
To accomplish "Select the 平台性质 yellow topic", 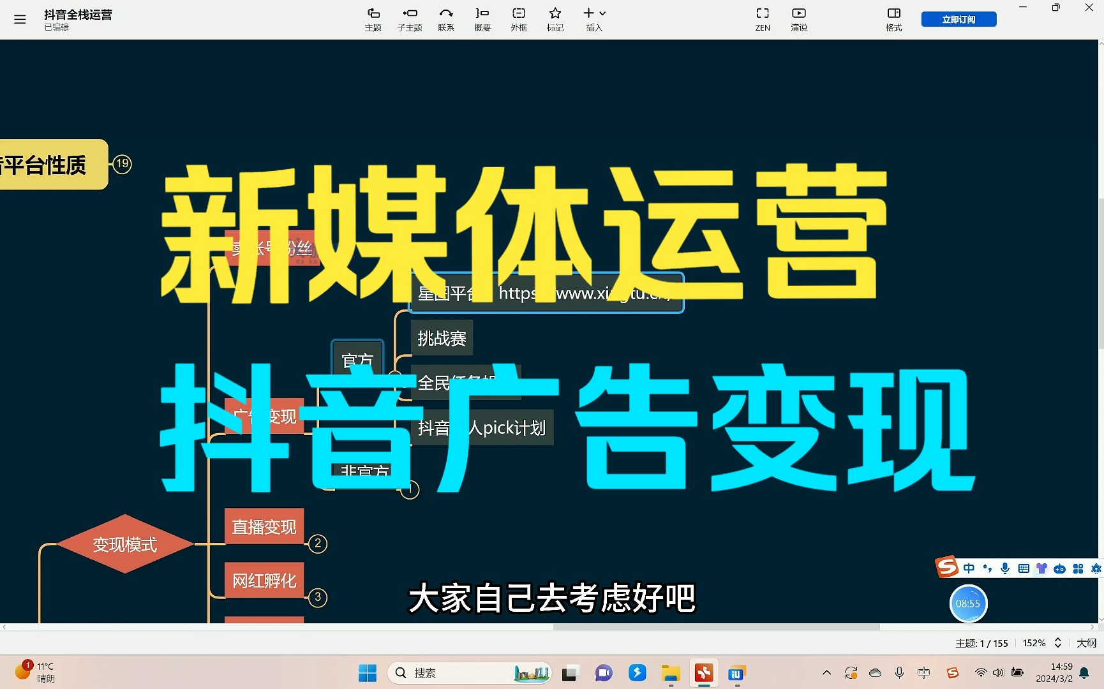I will (x=54, y=165).
